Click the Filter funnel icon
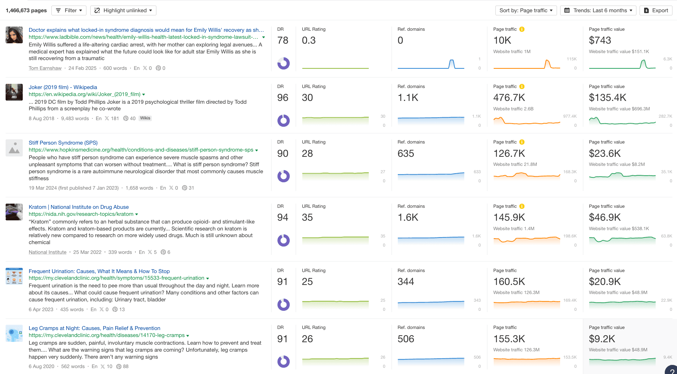The width and height of the screenshot is (677, 374). (58, 10)
